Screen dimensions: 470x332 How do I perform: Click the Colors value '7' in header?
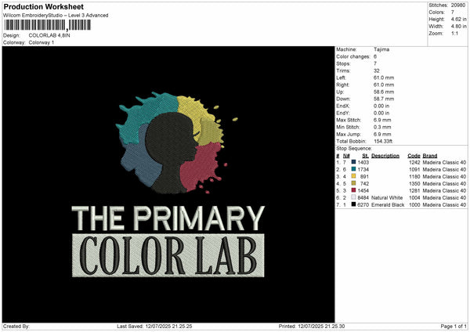(453, 13)
